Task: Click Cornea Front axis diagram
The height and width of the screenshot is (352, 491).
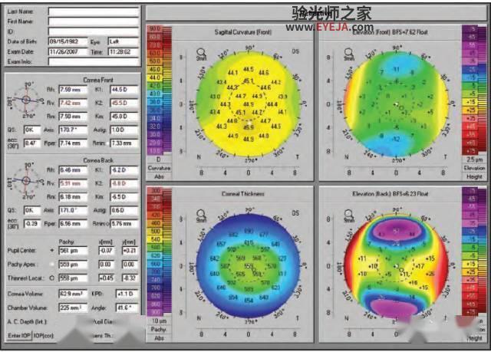Action: [26, 100]
